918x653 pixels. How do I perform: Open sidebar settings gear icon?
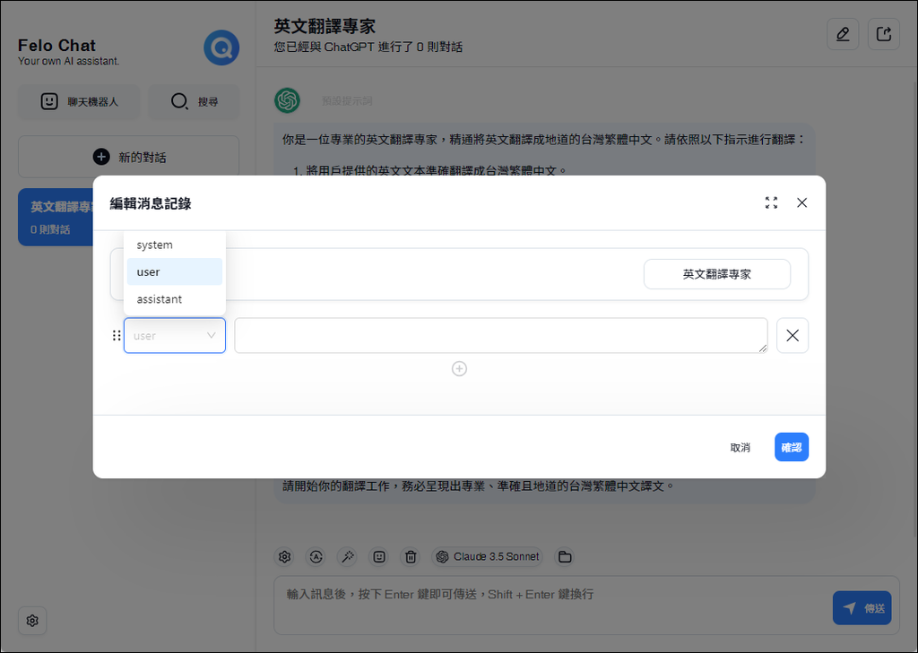(x=32, y=620)
